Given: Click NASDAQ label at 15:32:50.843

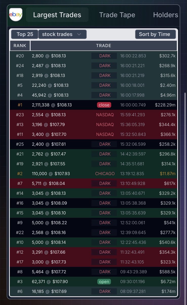Looking at the screenshot, I should pos(105,134).
